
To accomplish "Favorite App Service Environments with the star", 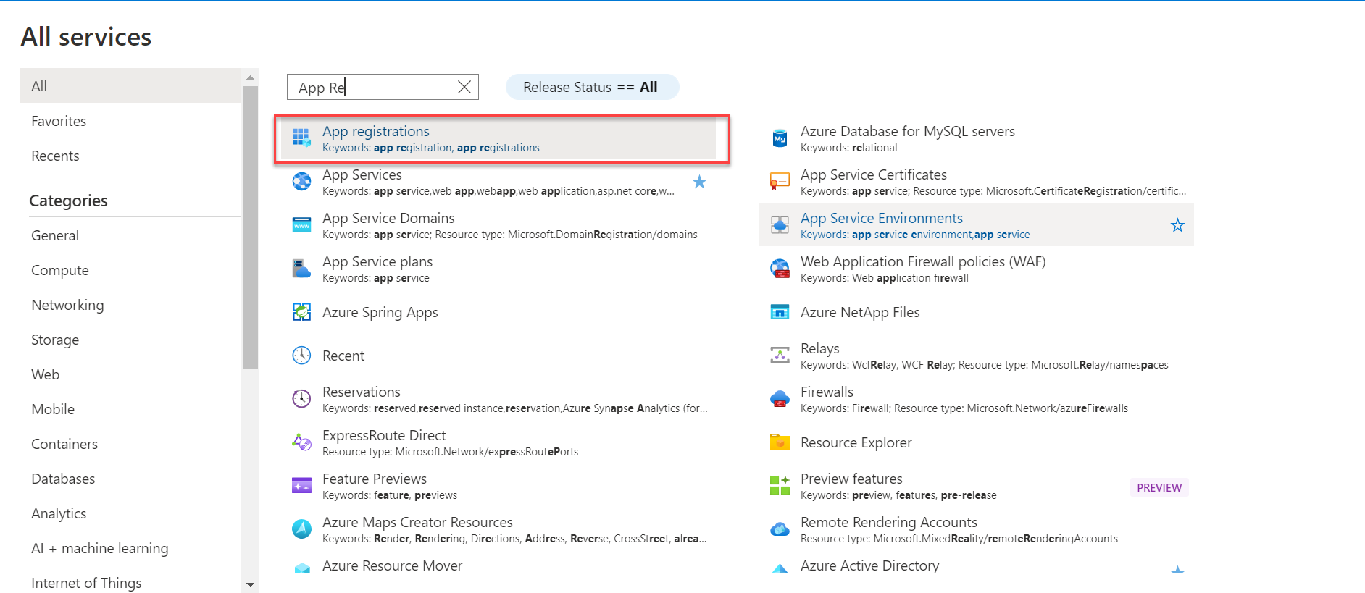I will 1177,225.
